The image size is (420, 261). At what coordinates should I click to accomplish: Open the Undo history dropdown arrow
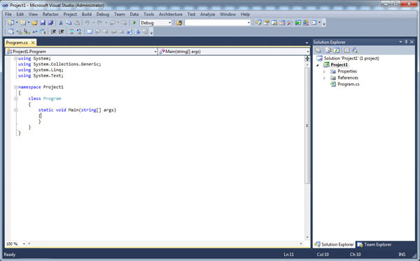coord(94,23)
